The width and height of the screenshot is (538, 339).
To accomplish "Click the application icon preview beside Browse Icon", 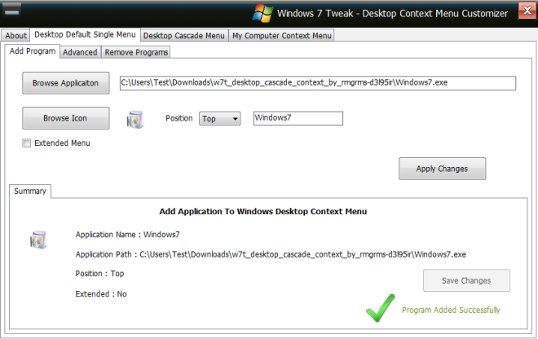I will coord(134,120).
